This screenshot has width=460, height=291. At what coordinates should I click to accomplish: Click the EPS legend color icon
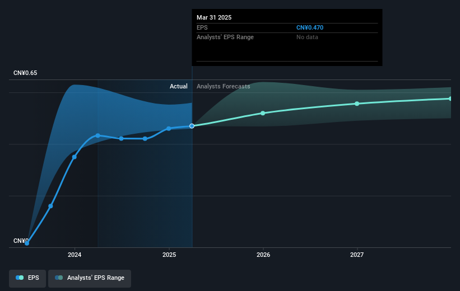coord(20,278)
